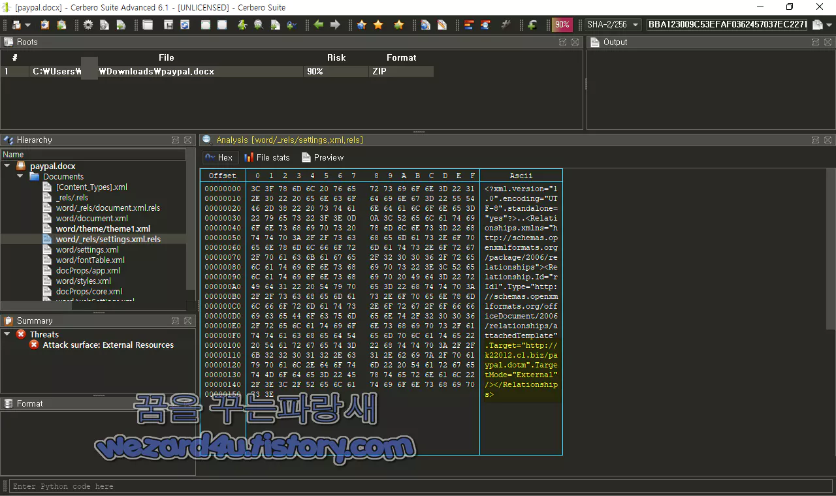Click the Enter Python code here field

click(x=421, y=486)
